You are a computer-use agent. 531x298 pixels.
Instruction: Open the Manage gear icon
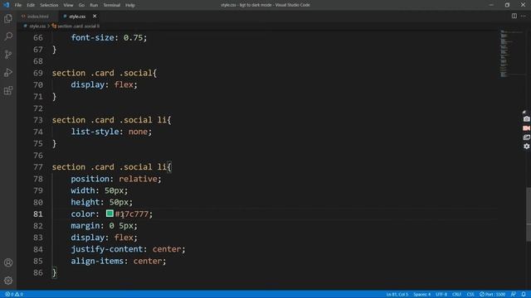click(x=8, y=281)
